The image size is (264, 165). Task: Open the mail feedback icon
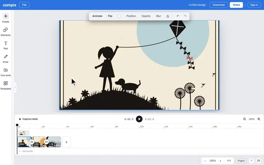pyautogui.click(x=259, y=160)
